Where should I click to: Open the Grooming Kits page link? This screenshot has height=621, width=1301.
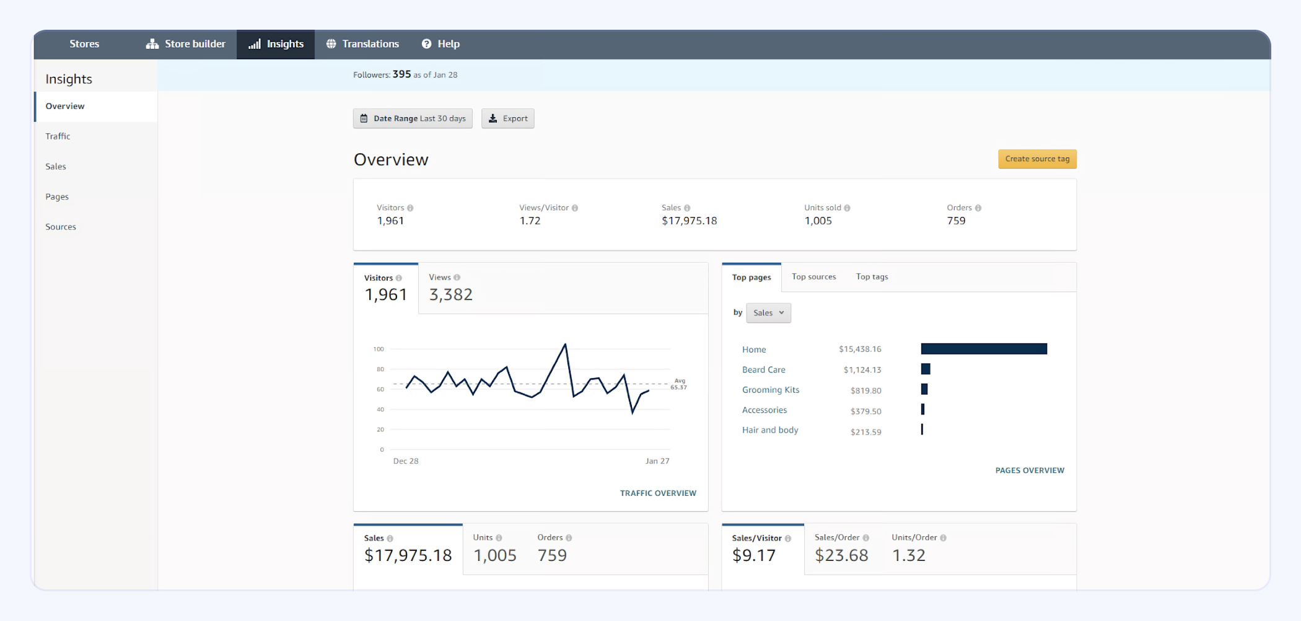click(771, 390)
